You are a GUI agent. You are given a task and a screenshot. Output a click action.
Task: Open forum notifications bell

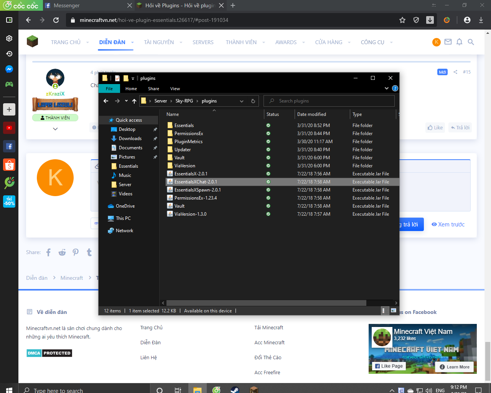459,42
